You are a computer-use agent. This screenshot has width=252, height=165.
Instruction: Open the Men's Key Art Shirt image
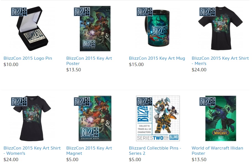[220, 28]
